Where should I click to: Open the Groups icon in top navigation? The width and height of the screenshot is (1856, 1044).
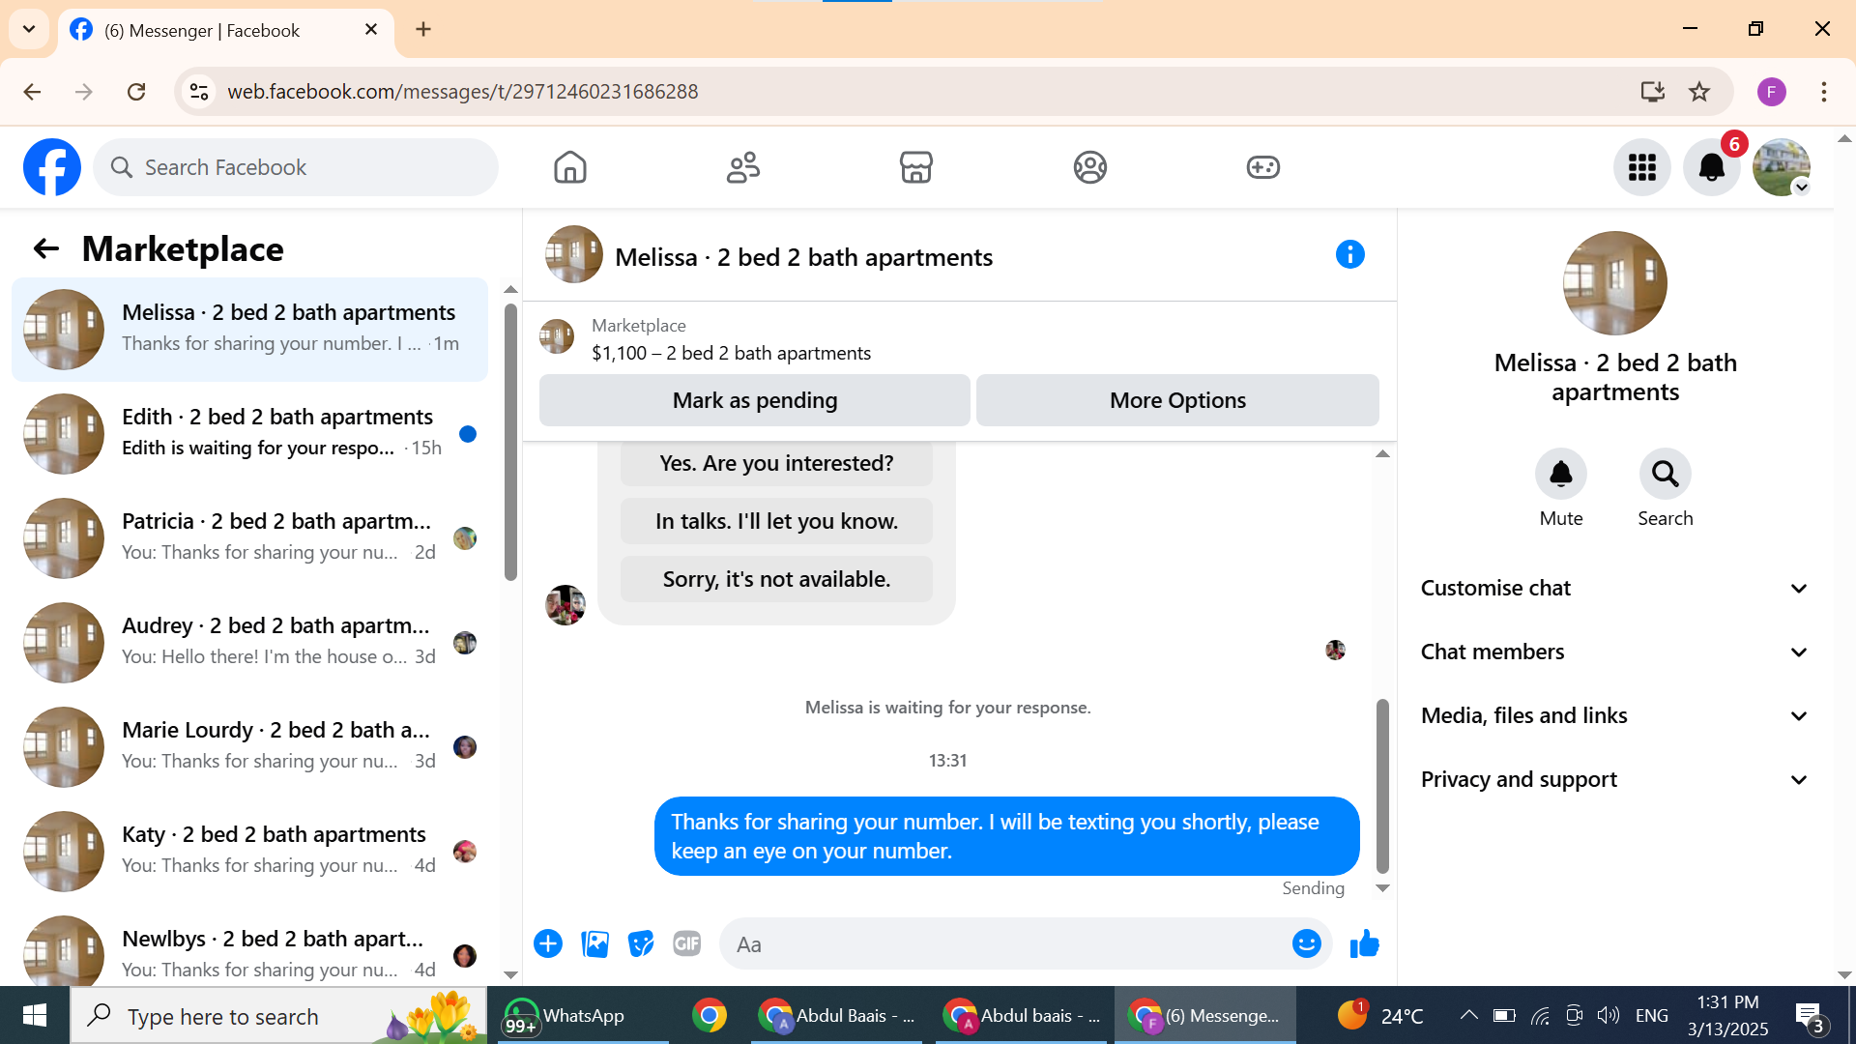pos(1089,167)
